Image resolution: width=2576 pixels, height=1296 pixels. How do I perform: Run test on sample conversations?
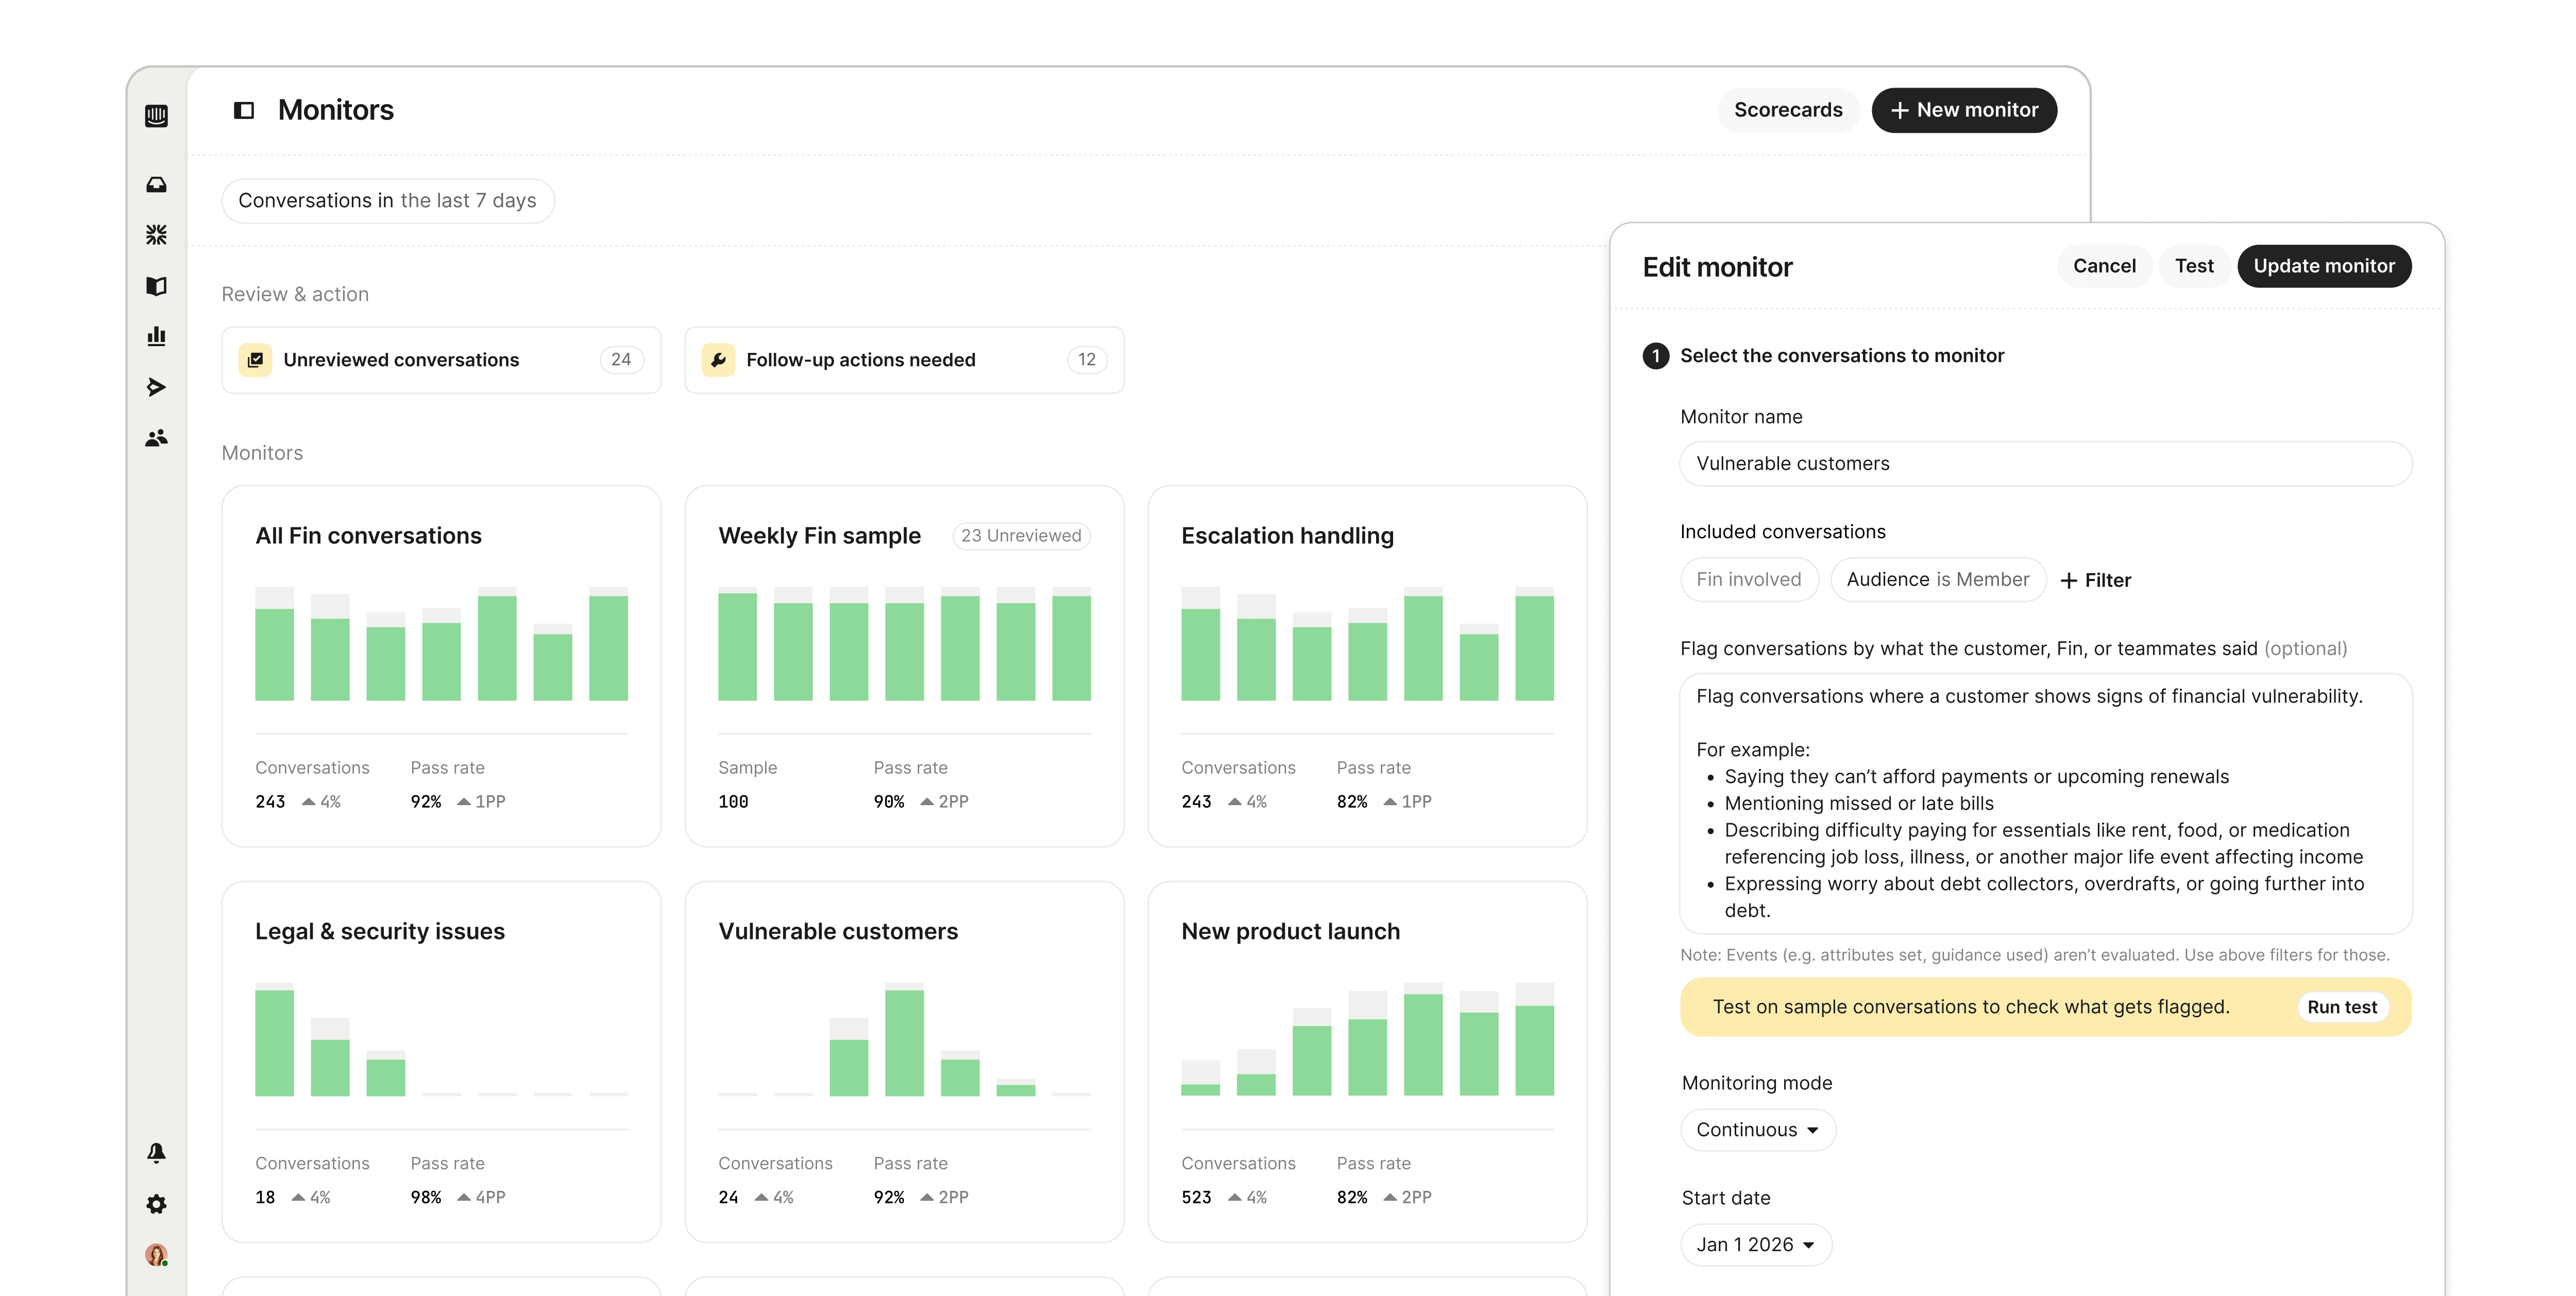tap(2342, 1006)
